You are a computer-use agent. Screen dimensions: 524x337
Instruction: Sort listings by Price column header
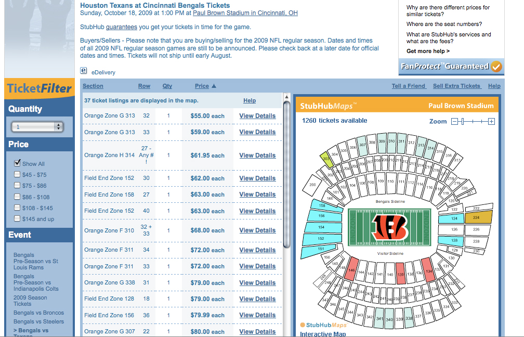click(x=202, y=86)
